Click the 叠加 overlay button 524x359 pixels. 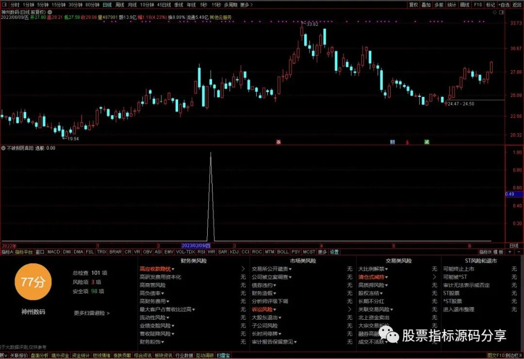(x=426, y=5)
